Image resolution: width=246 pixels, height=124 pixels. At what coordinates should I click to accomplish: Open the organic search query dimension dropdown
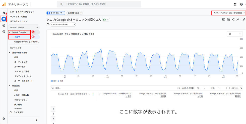[89, 94]
